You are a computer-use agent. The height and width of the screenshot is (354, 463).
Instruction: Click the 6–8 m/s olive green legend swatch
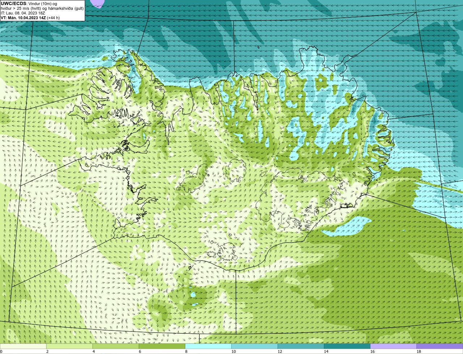(x=162, y=346)
